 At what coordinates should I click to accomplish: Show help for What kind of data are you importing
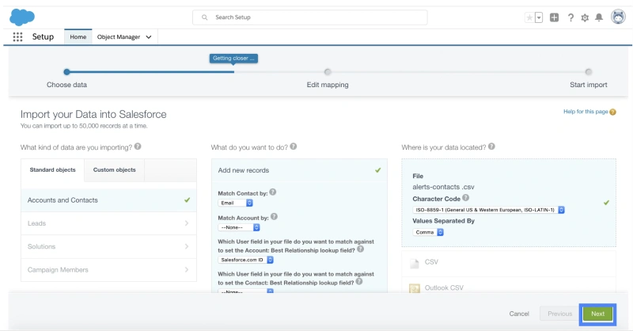138,146
